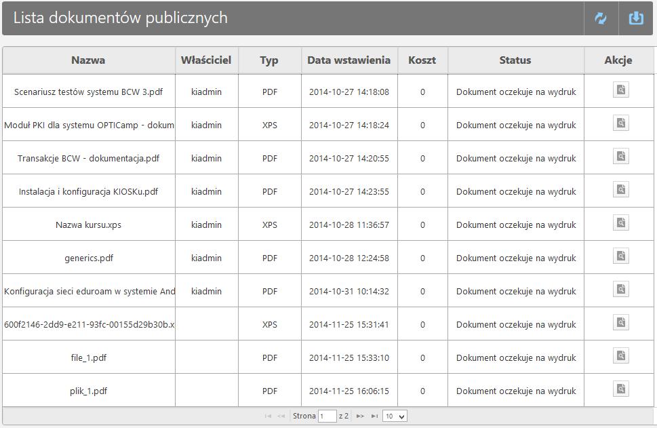Click date 2014-10-28 11:36:57
Viewport: 657px width, 428px height.
tap(349, 225)
